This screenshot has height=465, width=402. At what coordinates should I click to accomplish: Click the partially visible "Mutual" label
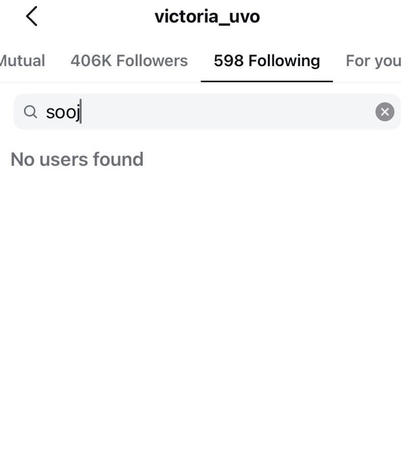click(x=22, y=61)
